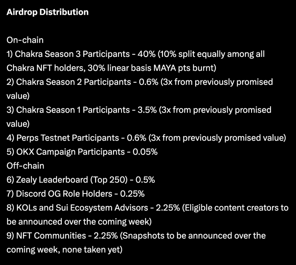Image resolution: width=296 pixels, height=265 pixels.
Task: Select the Zealy Leaderboard (Top 250) line
Action: [81, 180]
